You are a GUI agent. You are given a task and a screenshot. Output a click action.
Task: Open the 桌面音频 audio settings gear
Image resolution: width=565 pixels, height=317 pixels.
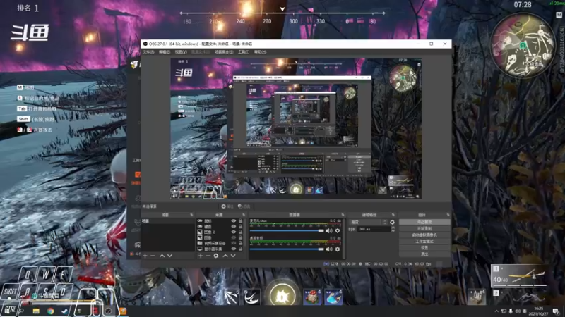[338, 249]
